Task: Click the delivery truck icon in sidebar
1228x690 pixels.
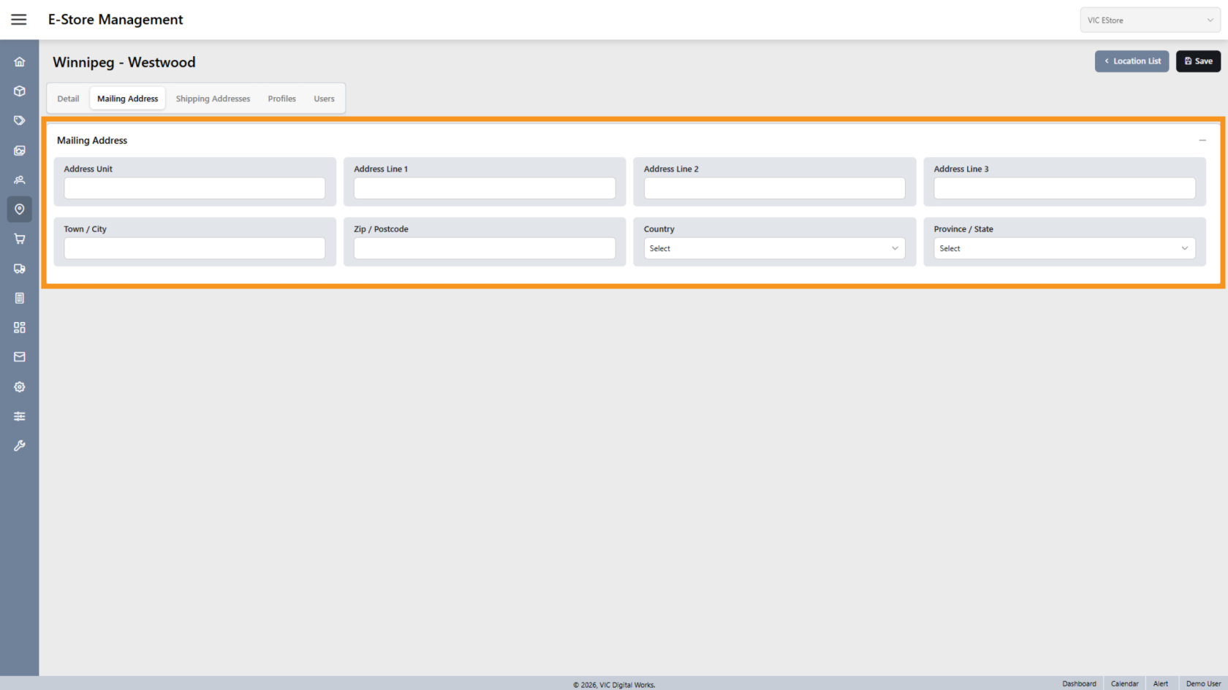Action: pyautogui.click(x=20, y=269)
